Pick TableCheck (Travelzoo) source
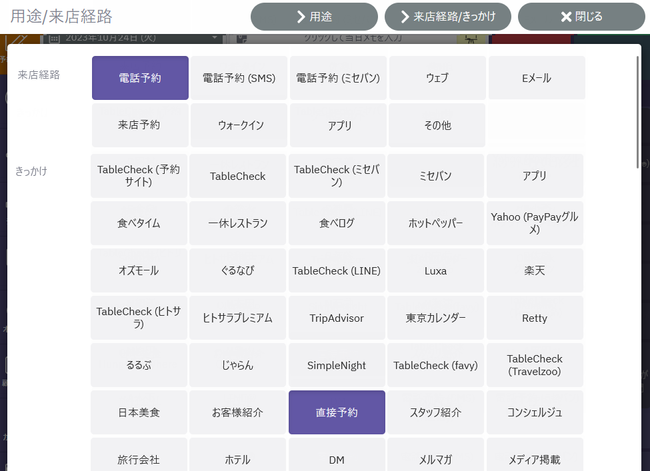650x471 pixels. [x=535, y=365]
